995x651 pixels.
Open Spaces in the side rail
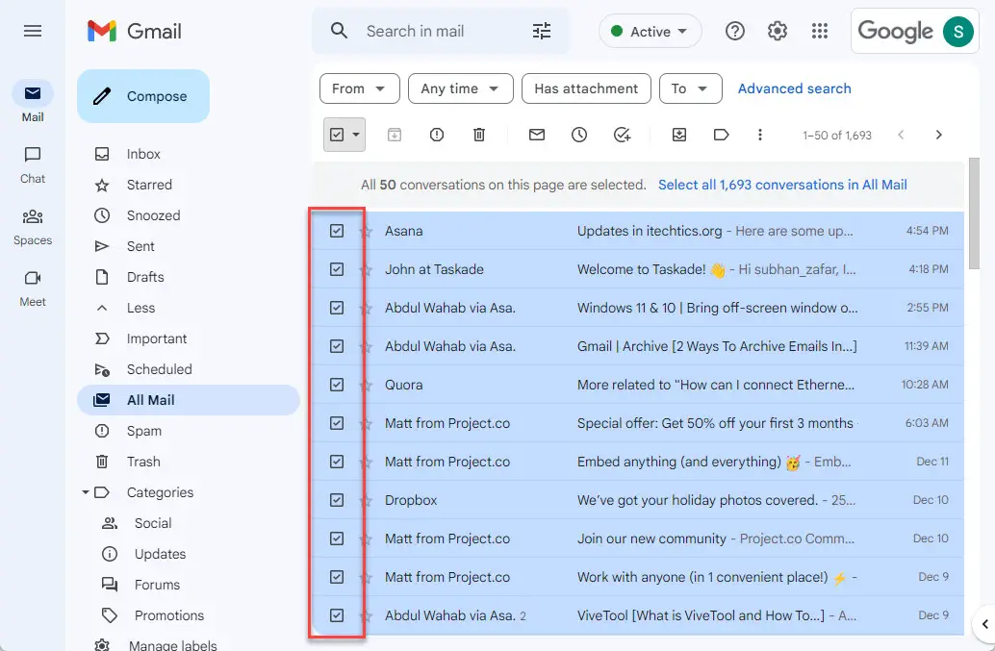click(33, 226)
